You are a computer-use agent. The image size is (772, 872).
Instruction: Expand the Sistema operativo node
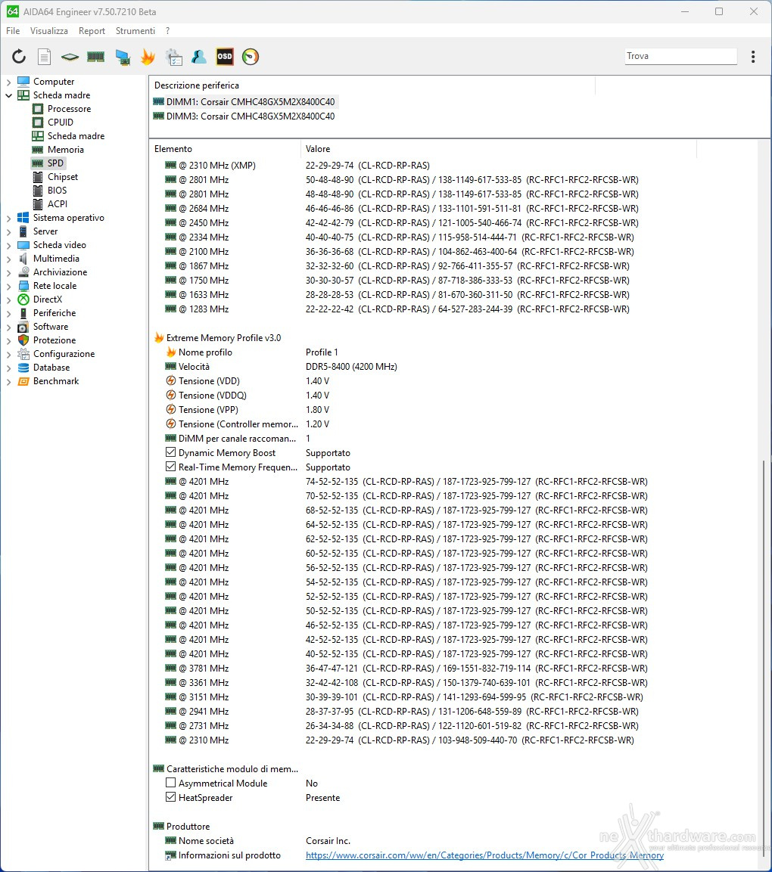click(8, 218)
